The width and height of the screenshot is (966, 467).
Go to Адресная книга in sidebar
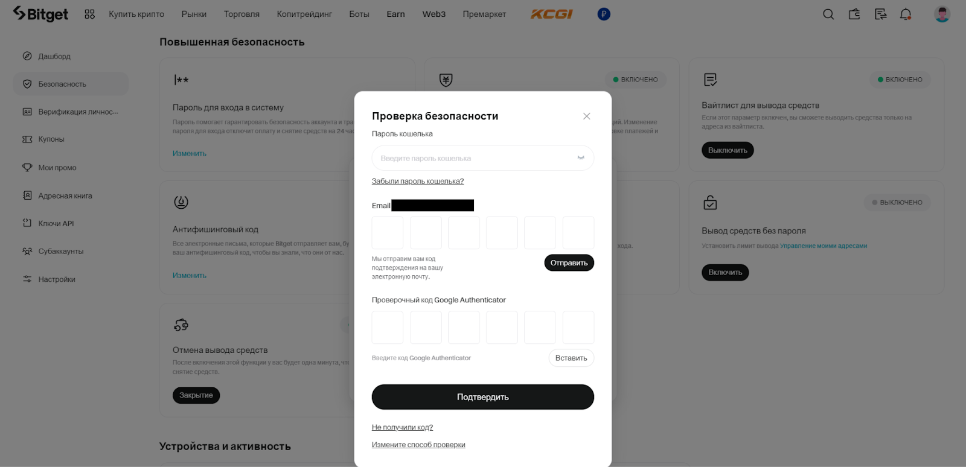click(x=65, y=196)
